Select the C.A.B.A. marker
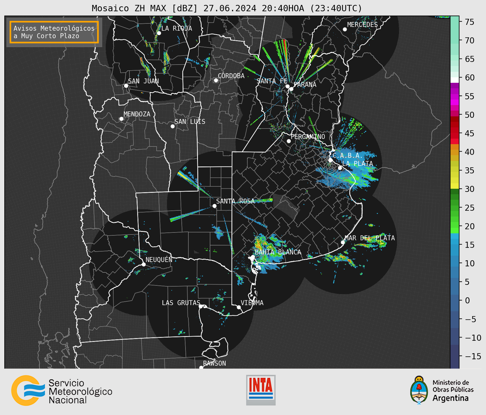This screenshot has width=486, height=415. (330, 160)
